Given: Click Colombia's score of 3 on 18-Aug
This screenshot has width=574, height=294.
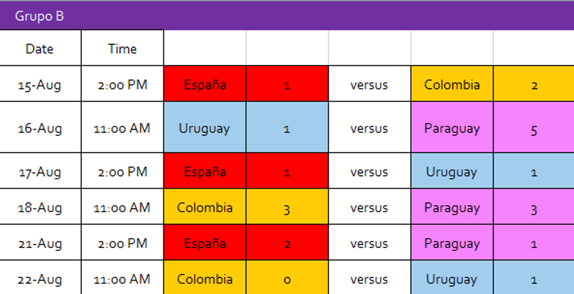Looking at the screenshot, I should point(287,209).
